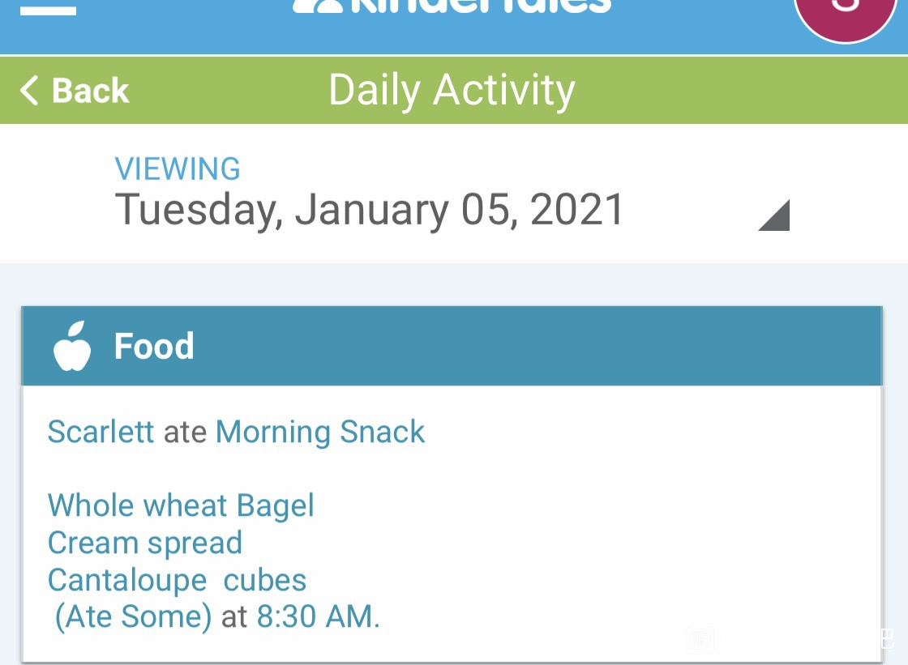This screenshot has height=665, width=908.
Task: Click the (Ate Some) status text
Action: [x=133, y=617]
